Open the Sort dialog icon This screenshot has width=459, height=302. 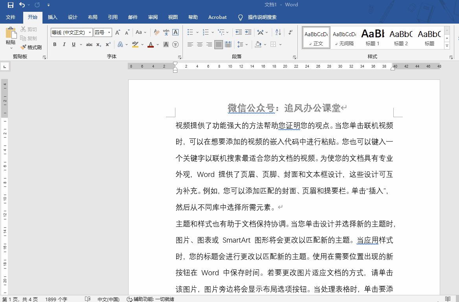(278, 32)
